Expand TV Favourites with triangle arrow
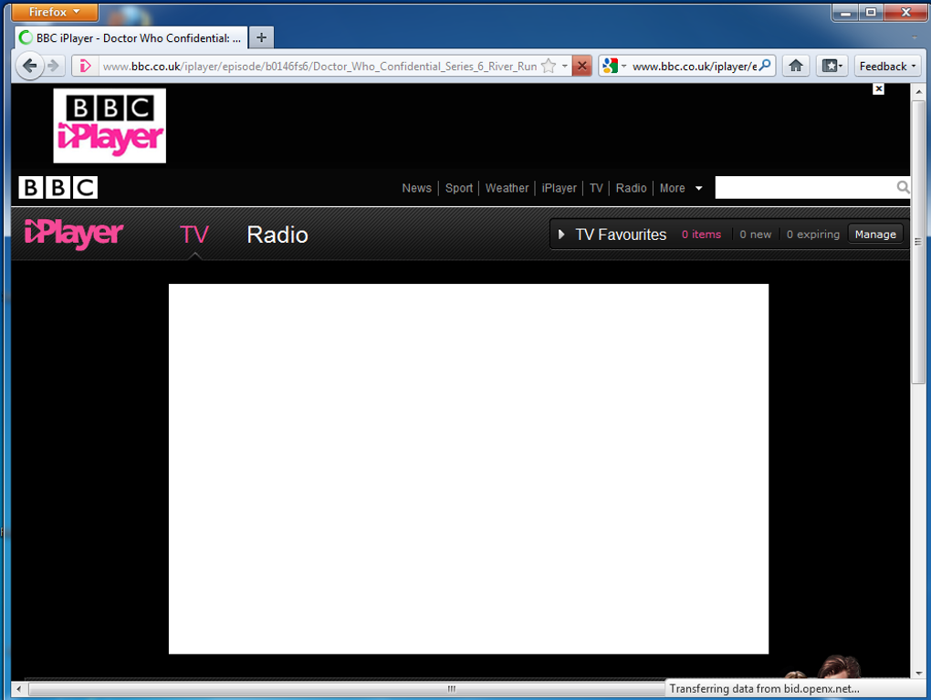Screen dimensions: 931x700 561,235
